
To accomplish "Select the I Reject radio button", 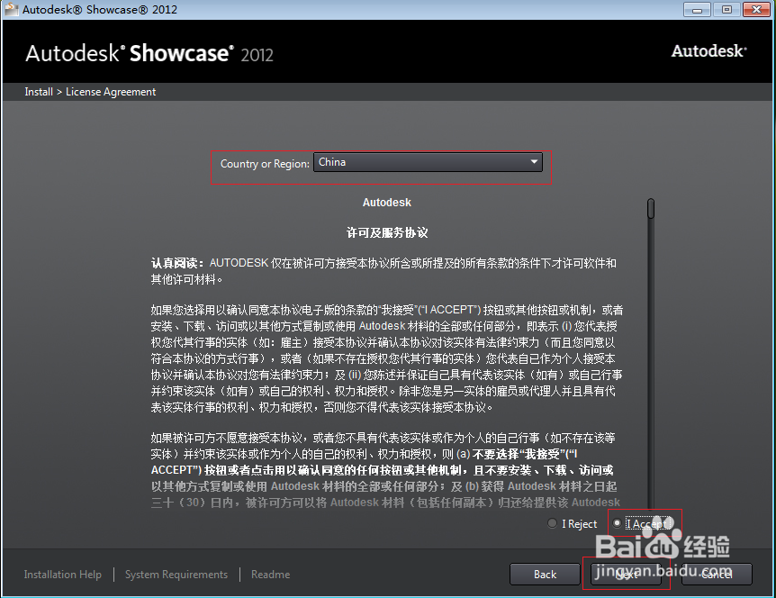I will pyautogui.click(x=553, y=523).
